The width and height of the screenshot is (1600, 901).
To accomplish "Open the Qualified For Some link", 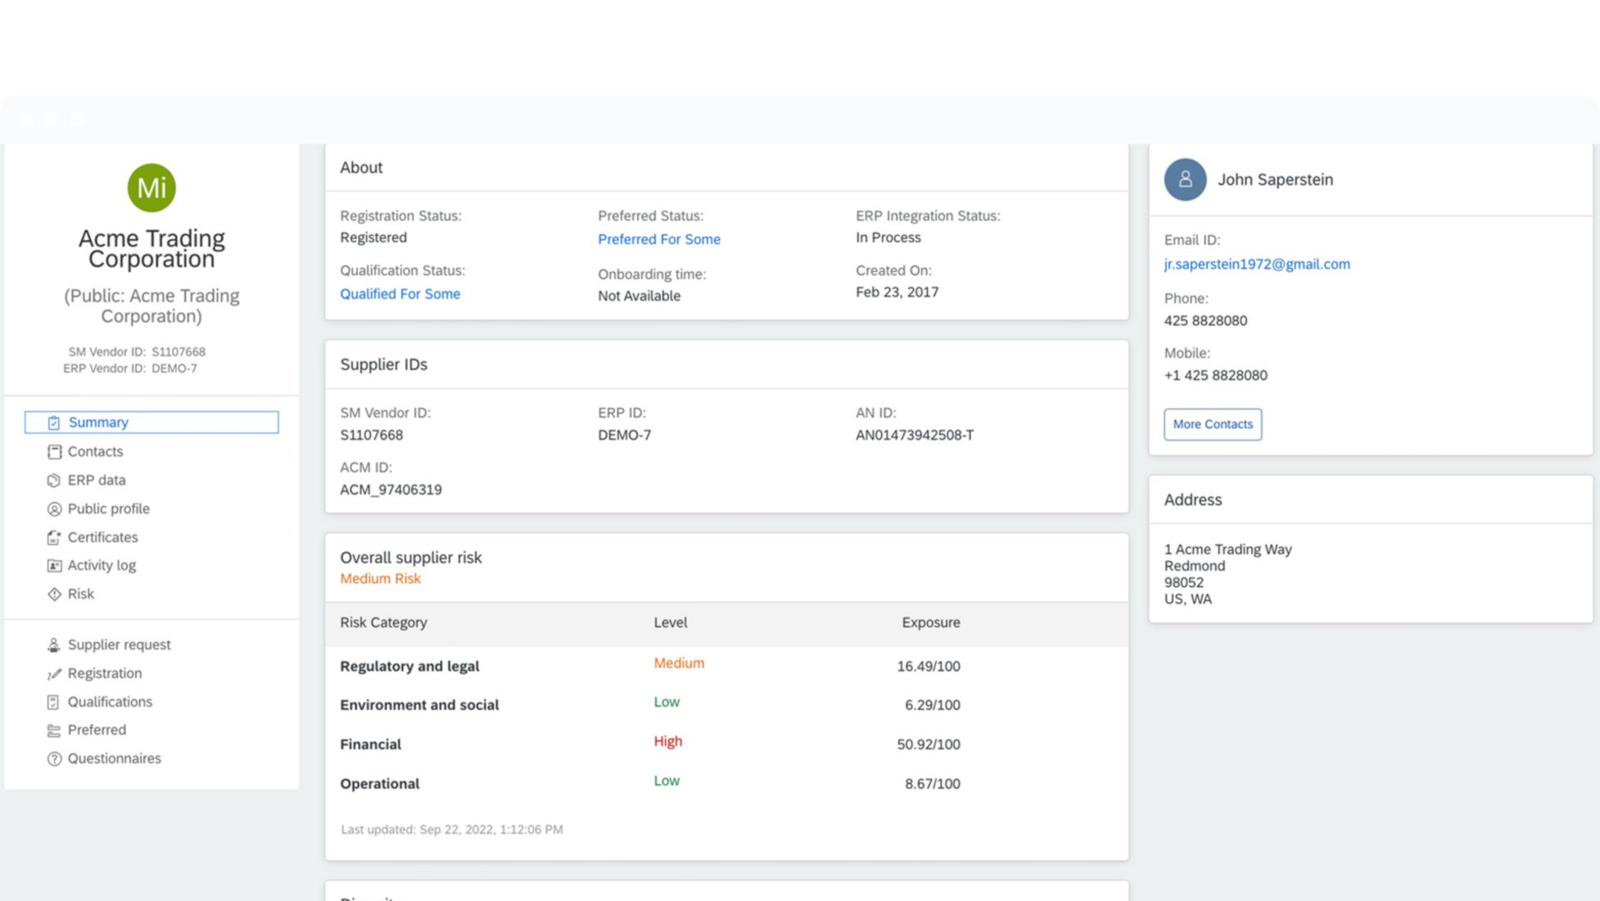I will (x=400, y=294).
